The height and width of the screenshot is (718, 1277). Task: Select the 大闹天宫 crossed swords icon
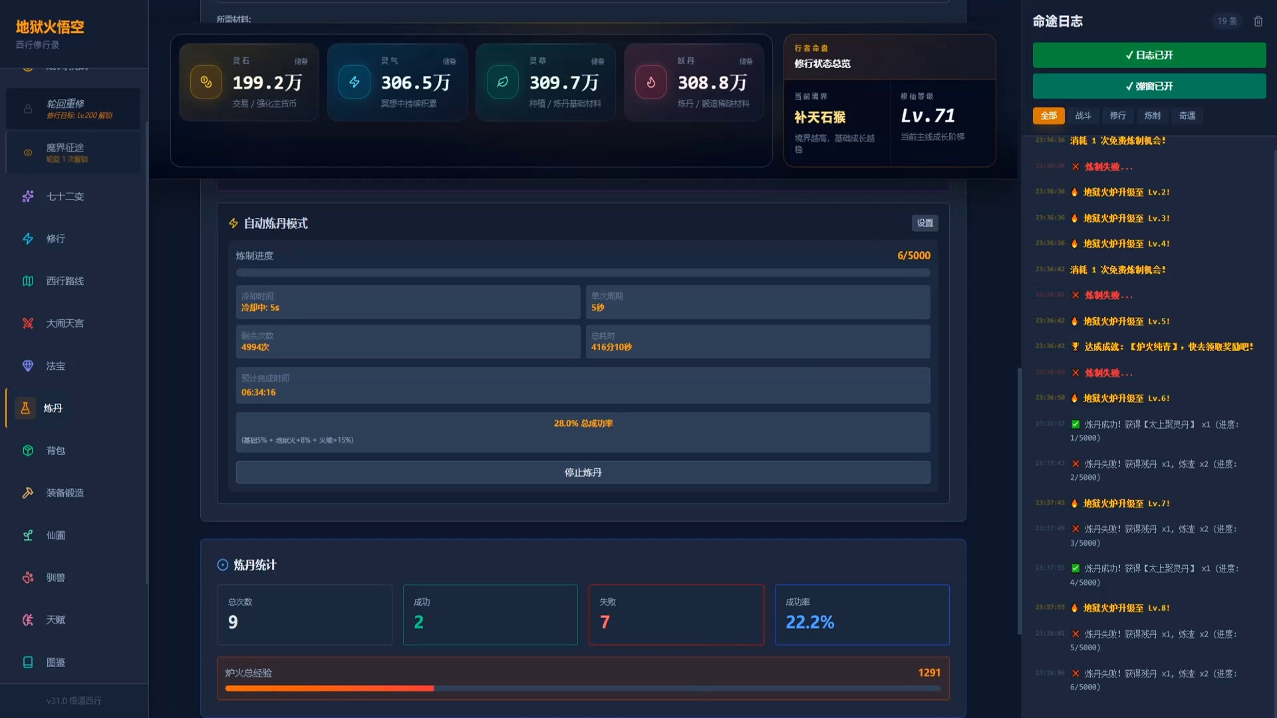pyautogui.click(x=28, y=324)
